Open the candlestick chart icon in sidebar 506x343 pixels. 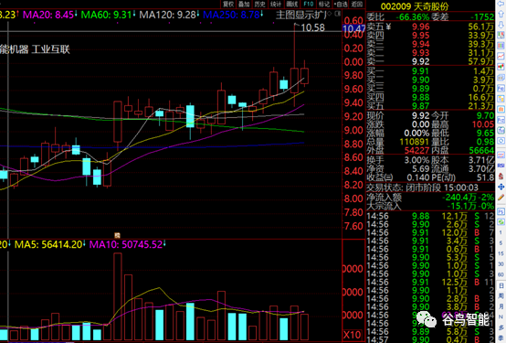coord(501,67)
